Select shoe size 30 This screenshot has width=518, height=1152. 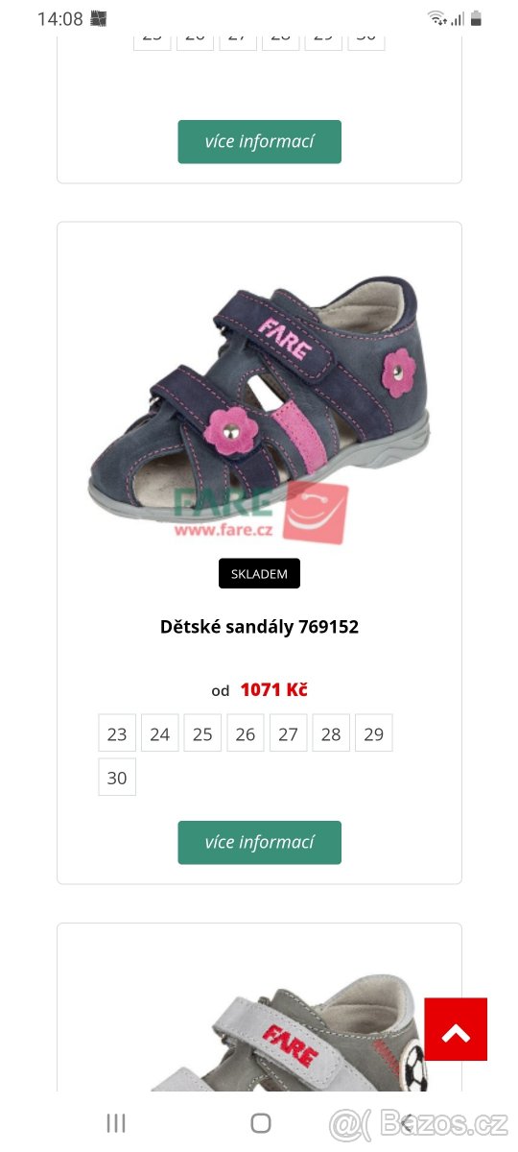pos(117,777)
